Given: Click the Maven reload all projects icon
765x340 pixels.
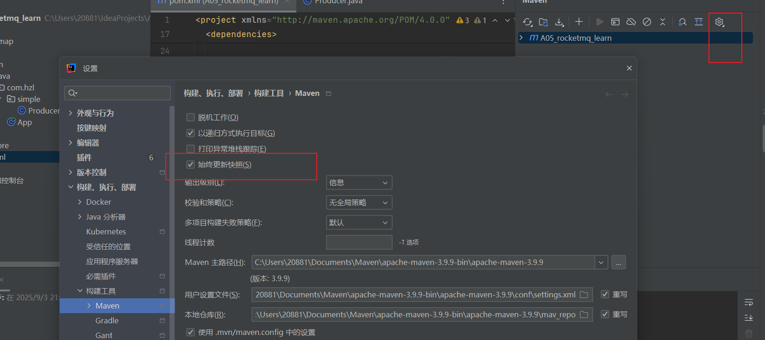Looking at the screenshot, I should 527,22.
